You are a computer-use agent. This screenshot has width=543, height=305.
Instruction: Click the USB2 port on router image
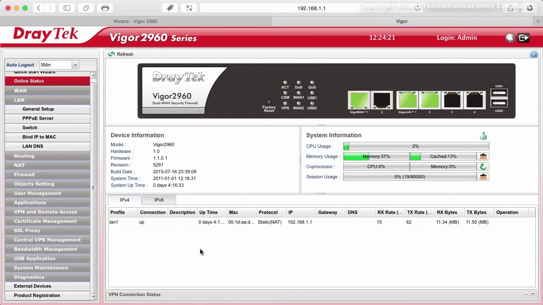point(499,103)
